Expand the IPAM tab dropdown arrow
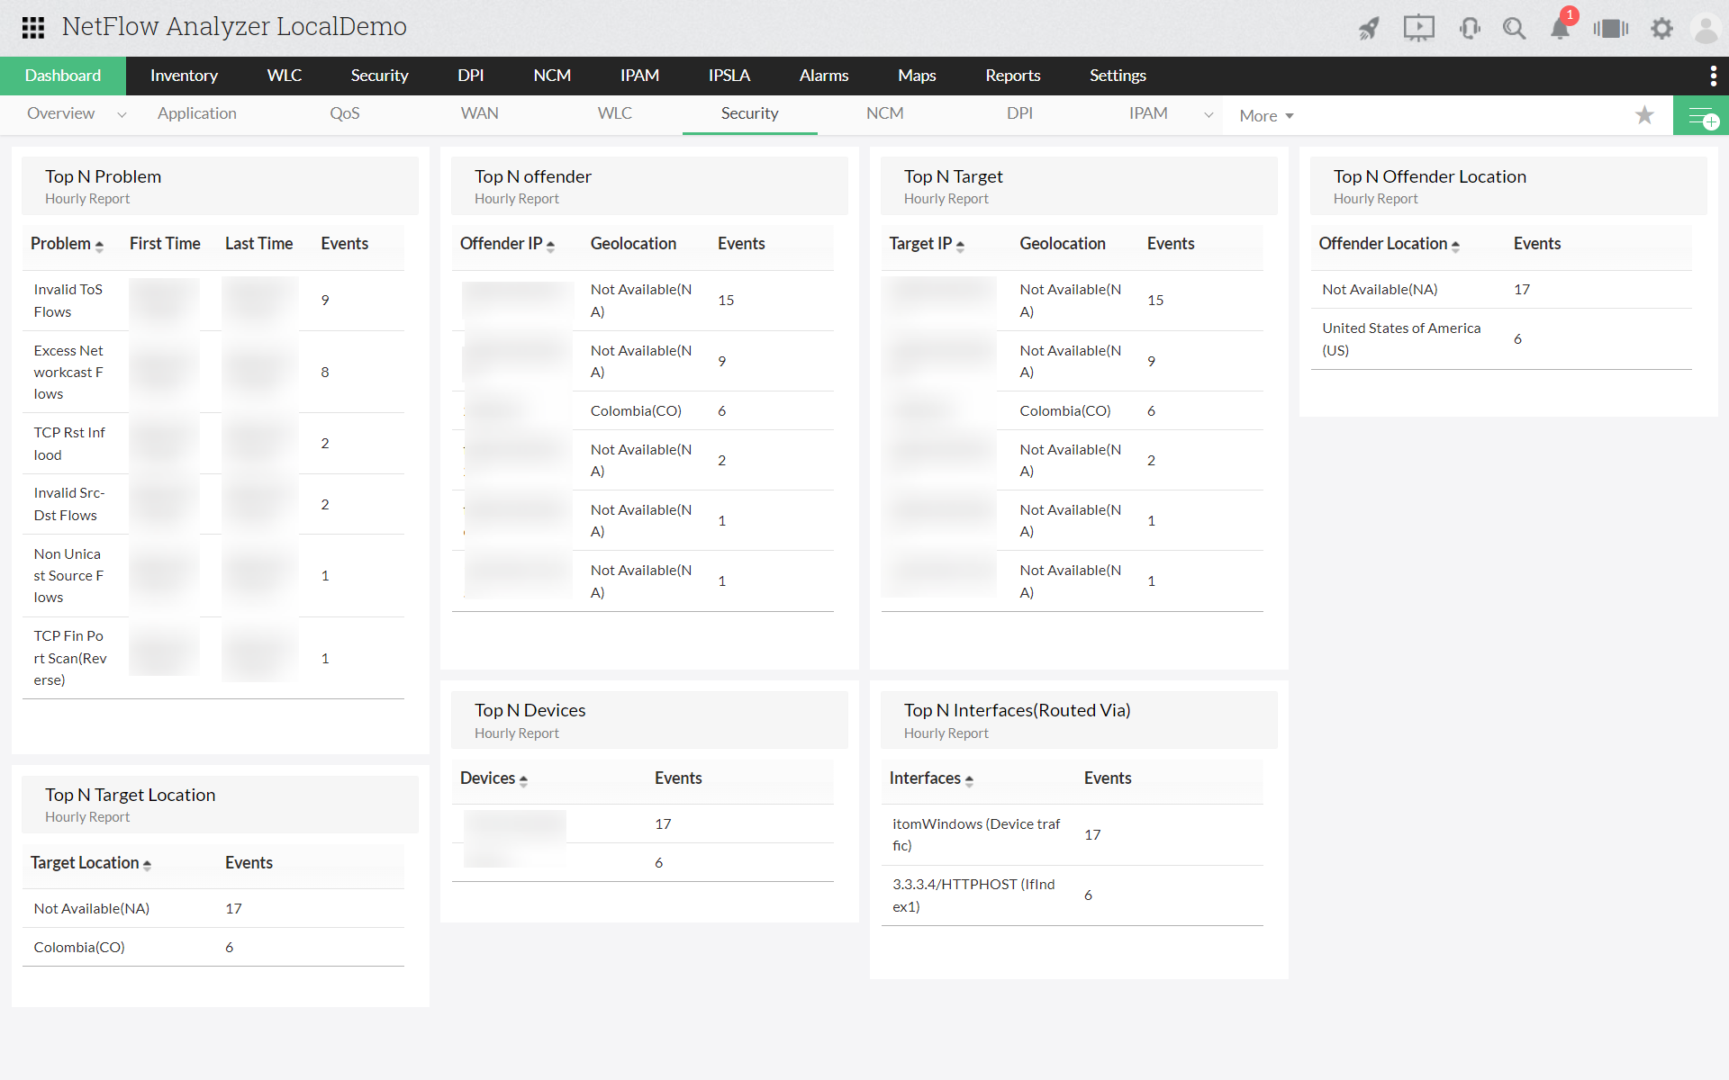 click(x=1208, y=114)
